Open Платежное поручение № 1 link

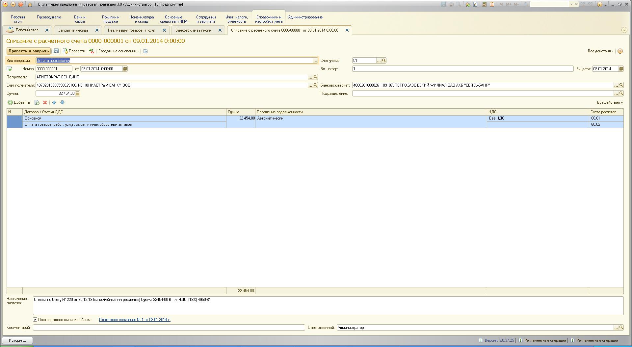[x=135, y=320]
